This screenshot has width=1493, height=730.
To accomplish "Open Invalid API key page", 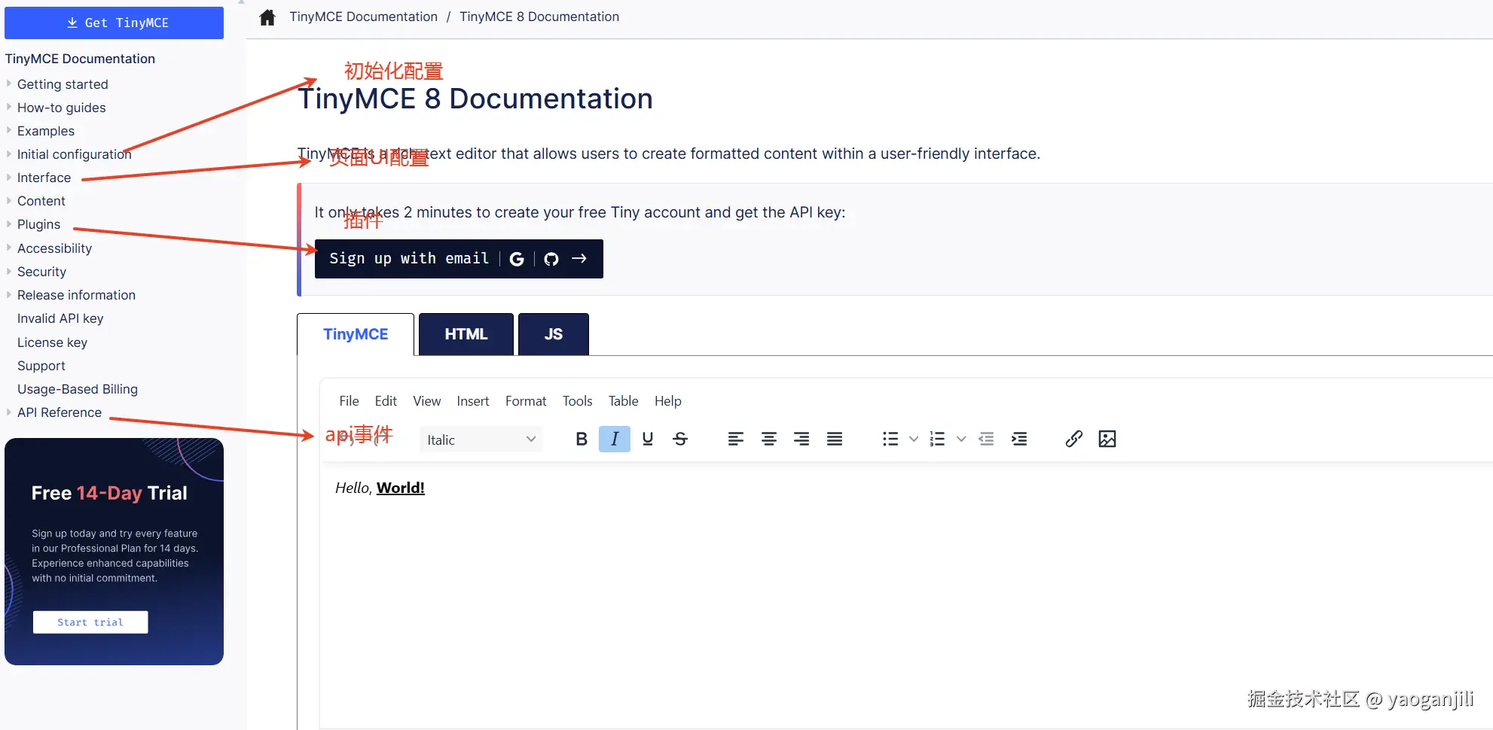I will 60,318.
